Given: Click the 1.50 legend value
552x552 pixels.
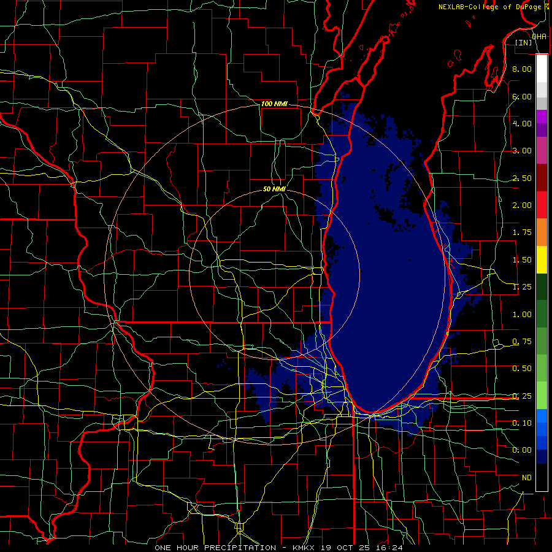Looking at the screenshot, I should pos(522,260).
